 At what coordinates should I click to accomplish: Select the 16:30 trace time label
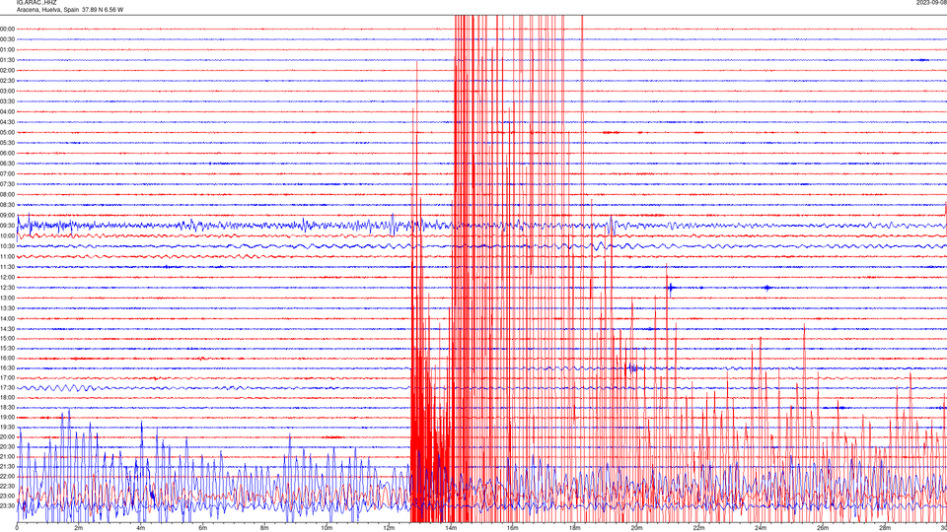7,367
